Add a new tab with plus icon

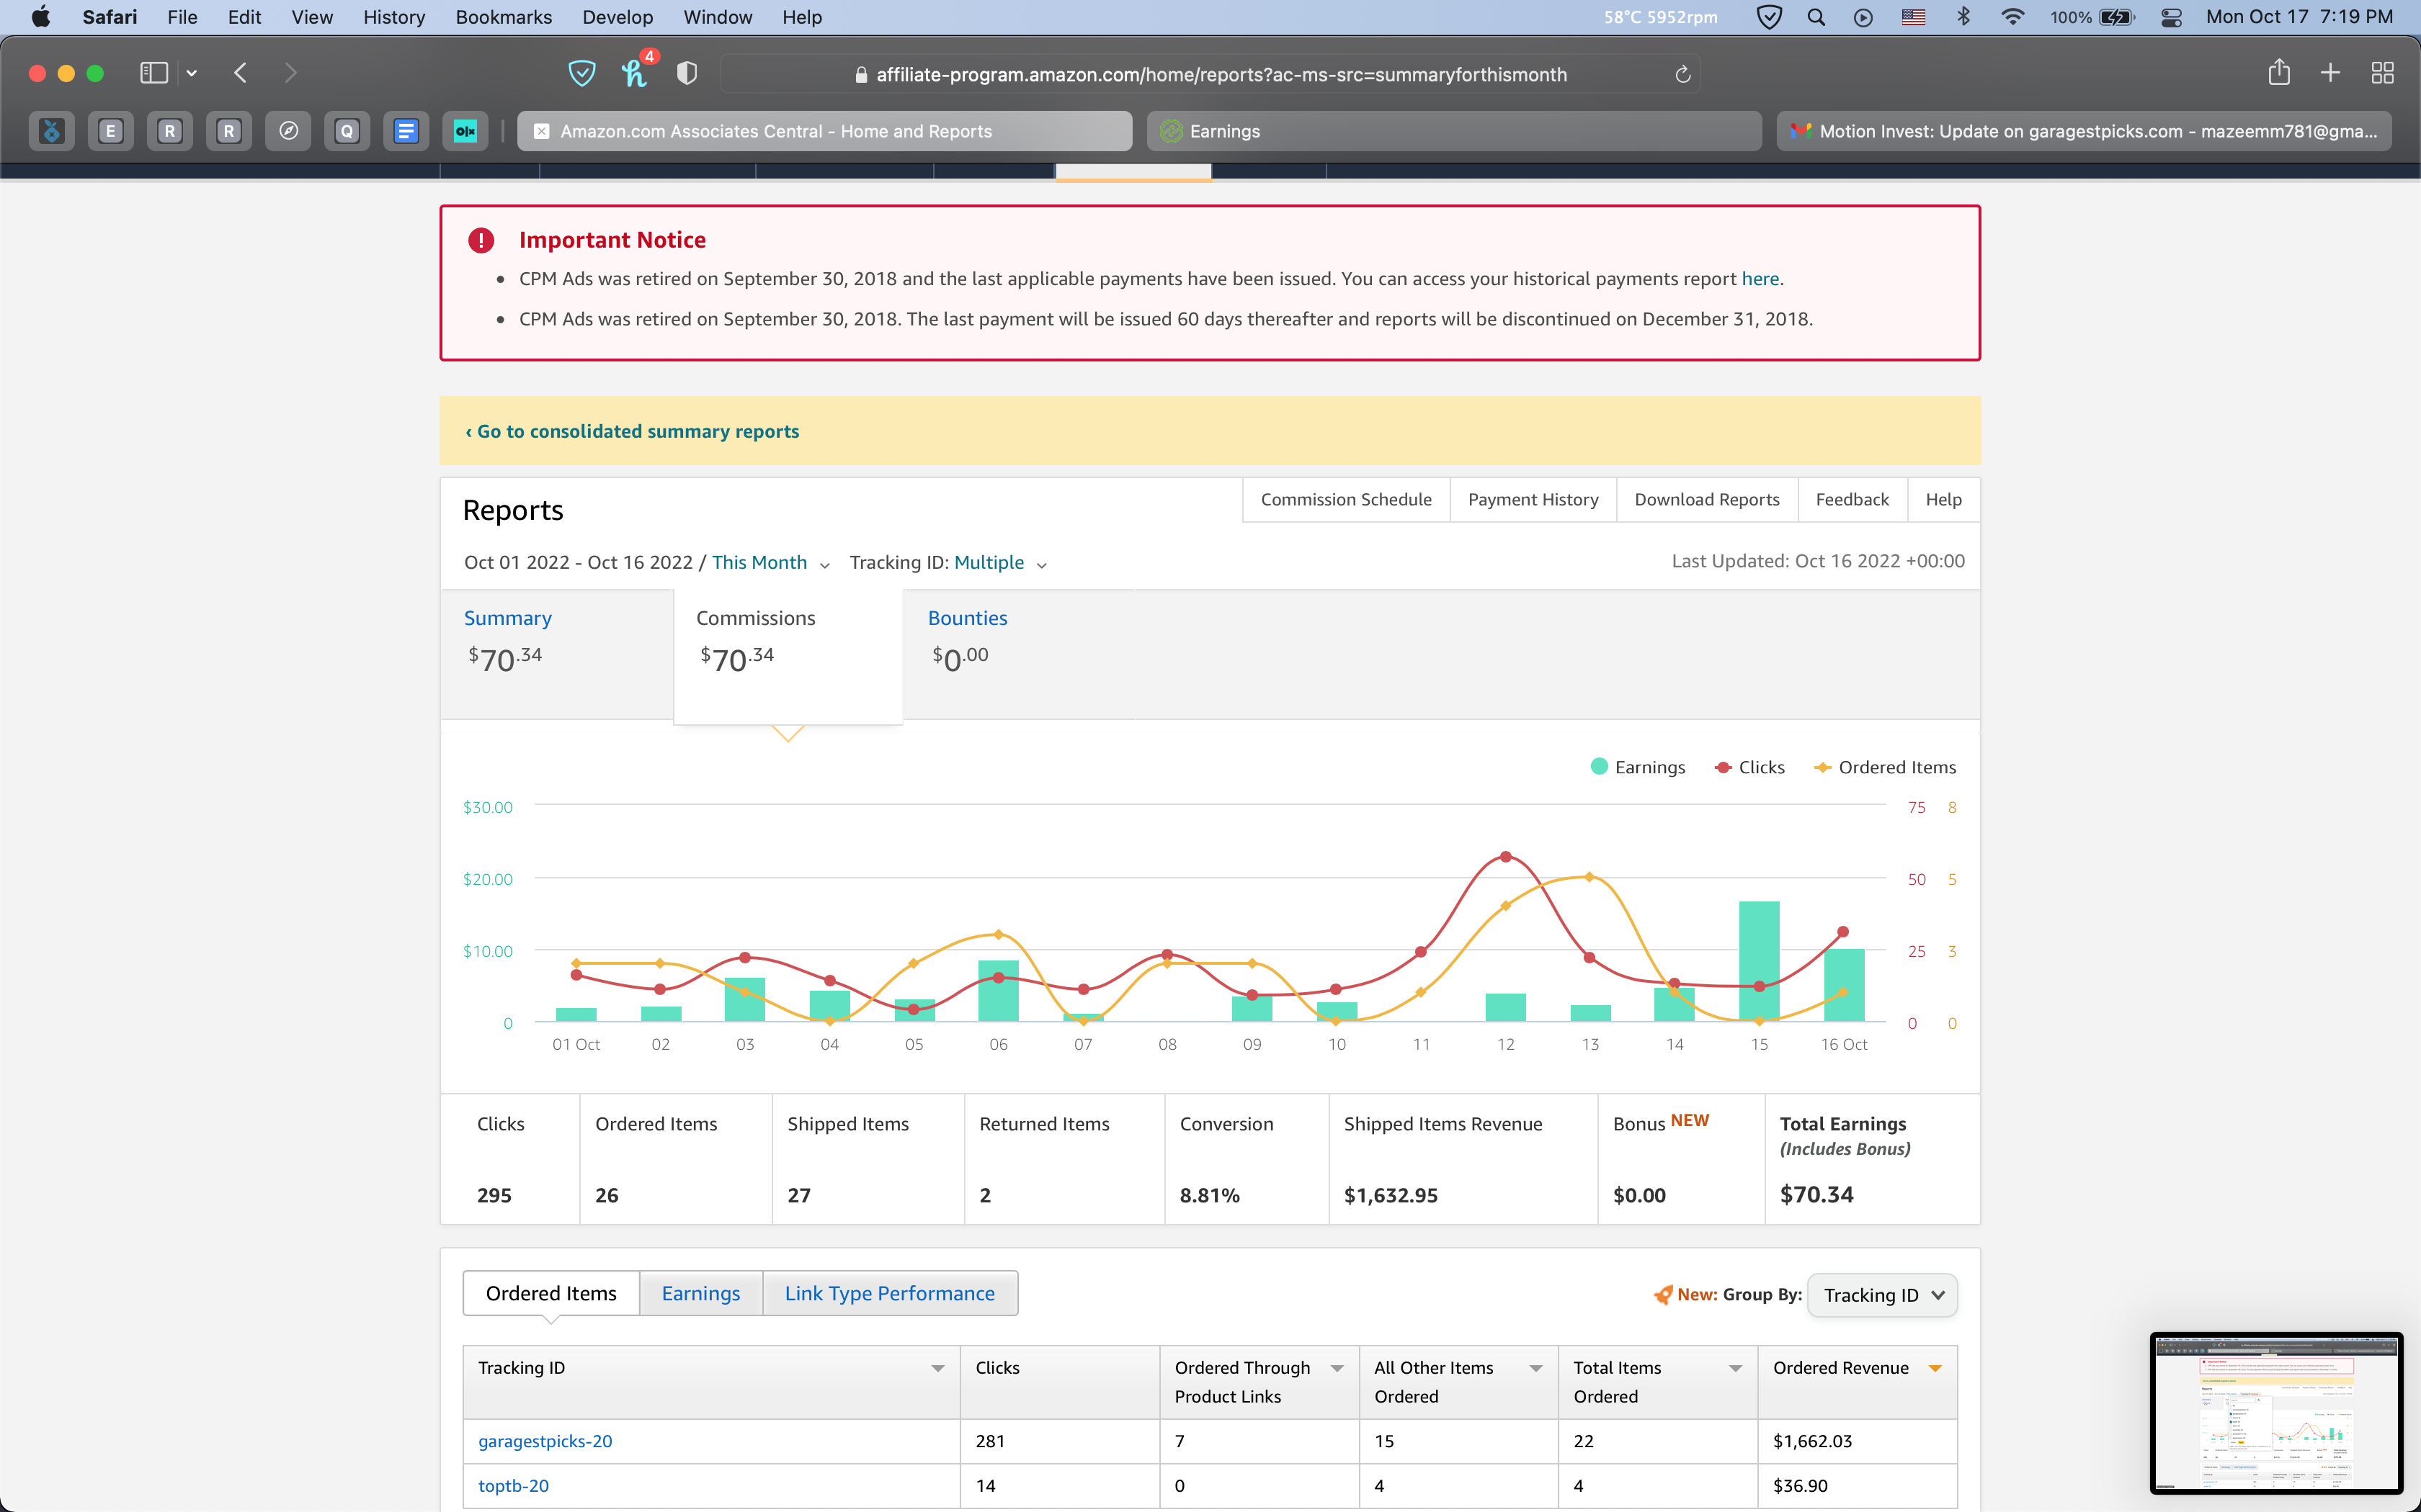tap(2330, 73)
